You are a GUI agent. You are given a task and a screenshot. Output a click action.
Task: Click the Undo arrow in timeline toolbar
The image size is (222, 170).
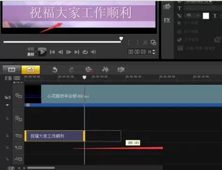coord(54,70)
